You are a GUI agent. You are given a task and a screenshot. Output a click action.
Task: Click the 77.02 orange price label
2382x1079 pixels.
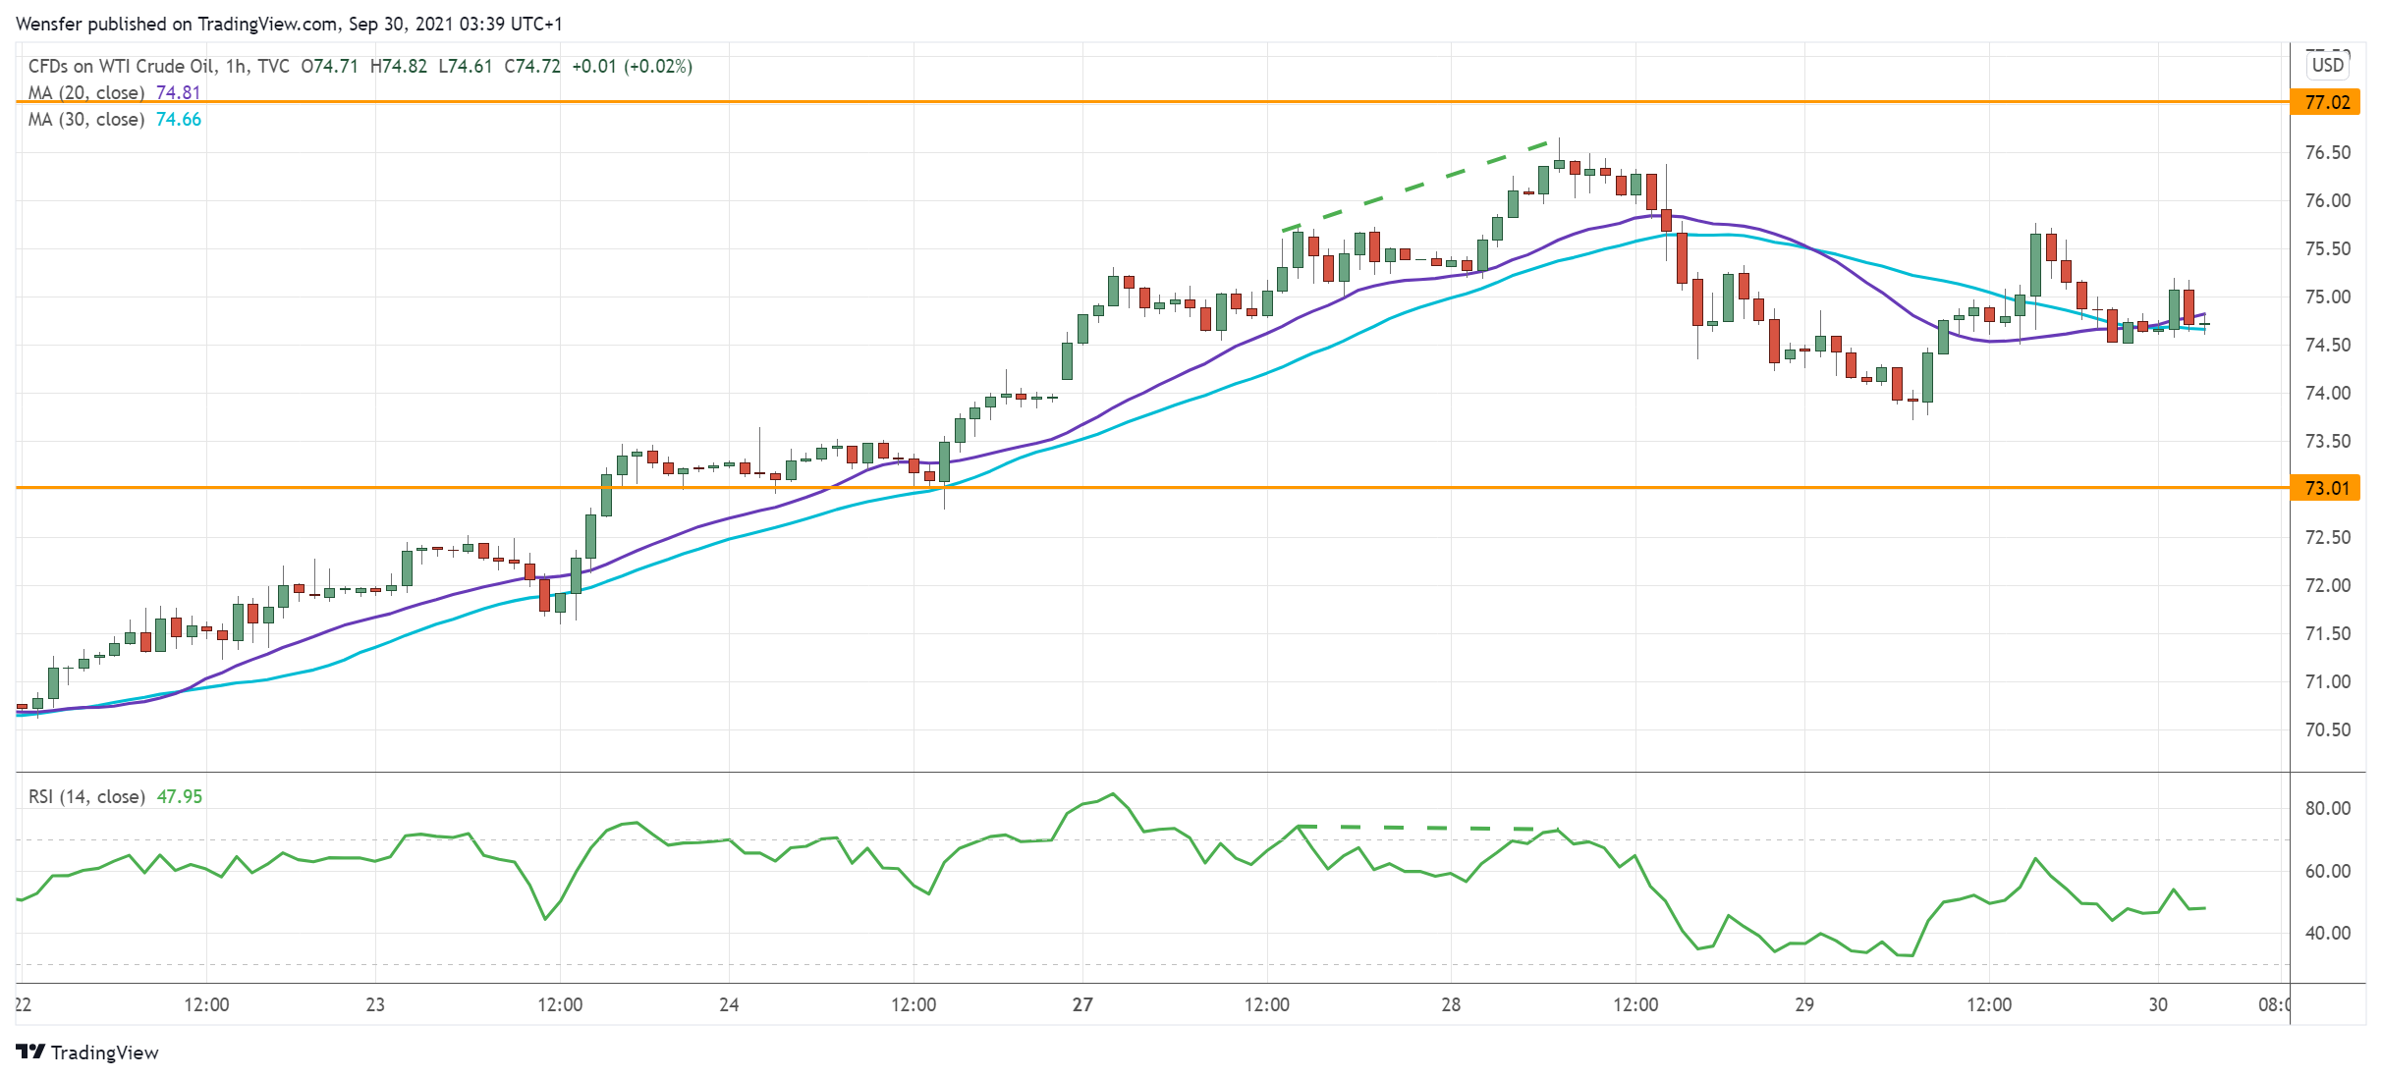click(2325, 102)
